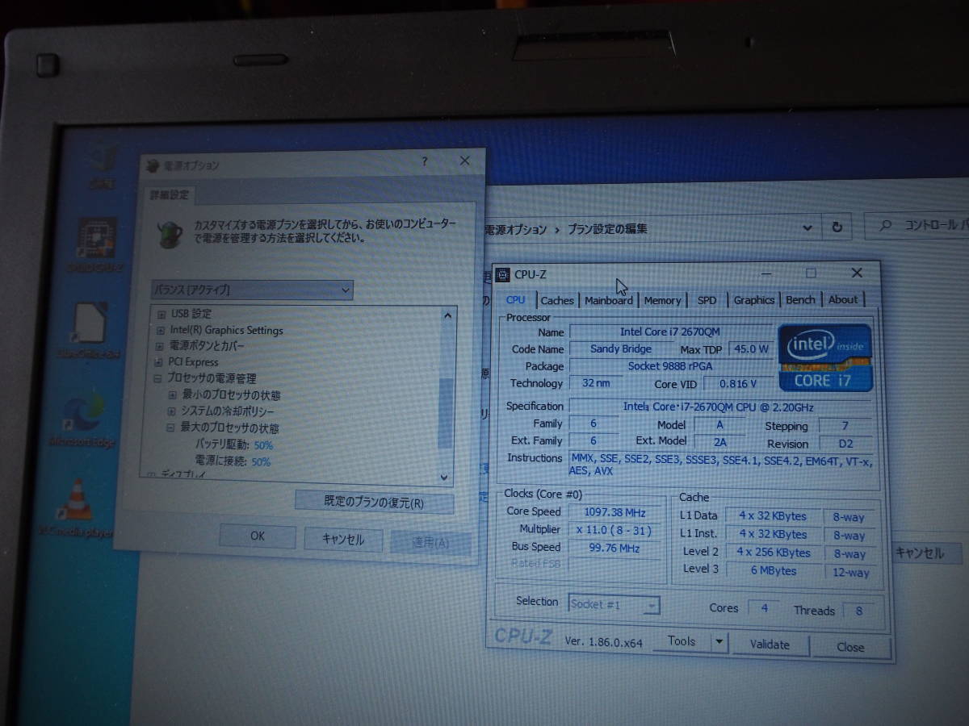Select the 詳細設定 tab
The height and width of the screenshot is (726, 969).
[x=170, y=196]
